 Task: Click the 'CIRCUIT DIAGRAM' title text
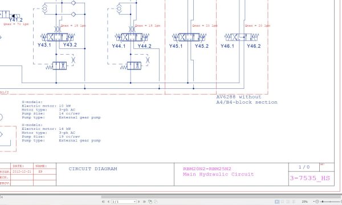click(x=93, y=169)
